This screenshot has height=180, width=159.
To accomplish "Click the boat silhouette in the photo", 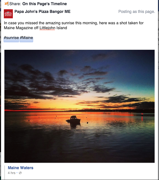I will 73,119.
